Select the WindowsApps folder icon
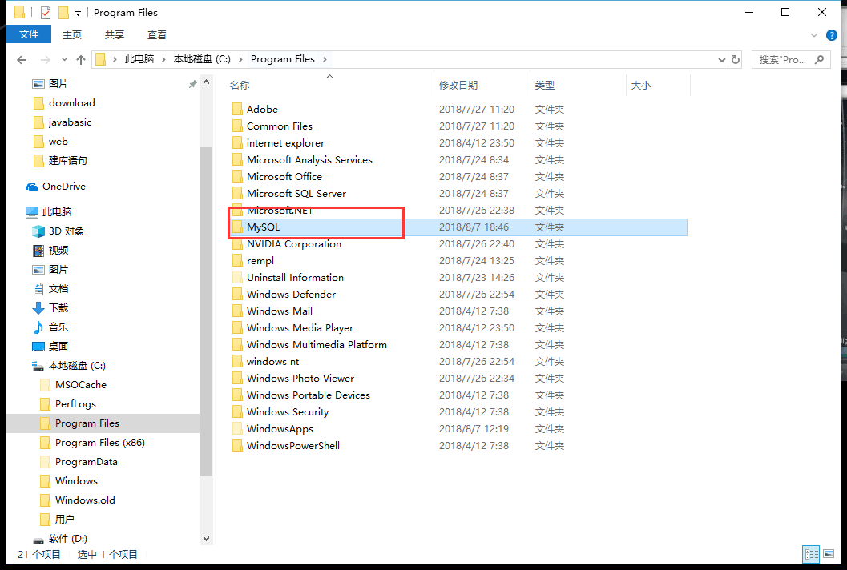Screen dimensions: 847x570 click(237, 428)
